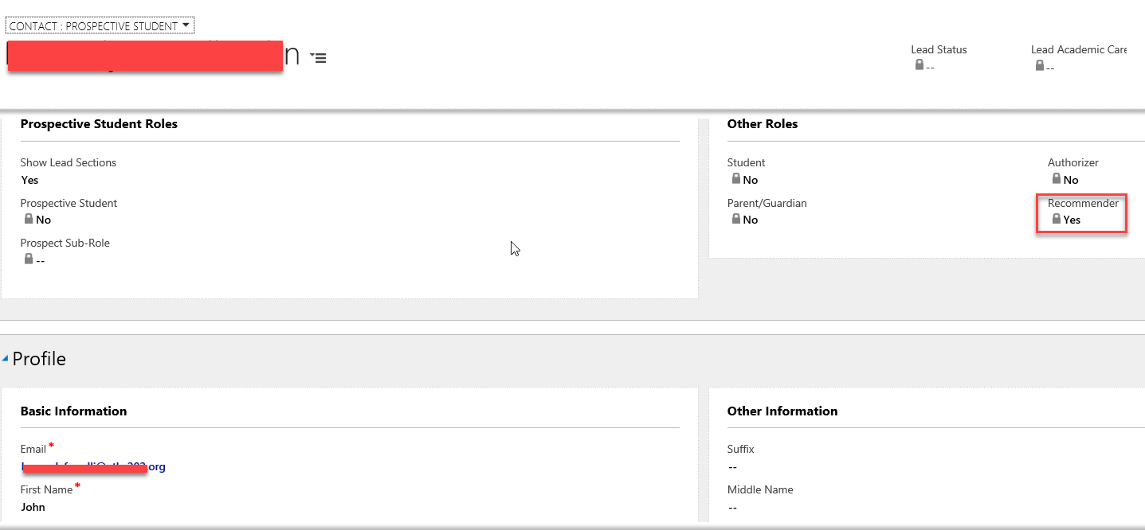
Task: Click the First Name field value John
Action: pos(33,507)
